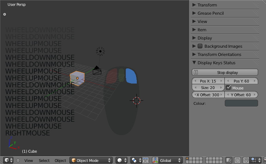
Task: Click the plus icon in viewport corner
Action: [x=4, y=14]
